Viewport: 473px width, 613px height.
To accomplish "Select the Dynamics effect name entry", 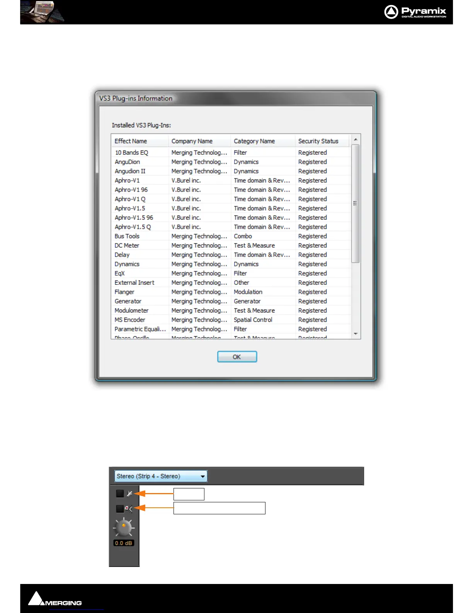I will [127, 264].
